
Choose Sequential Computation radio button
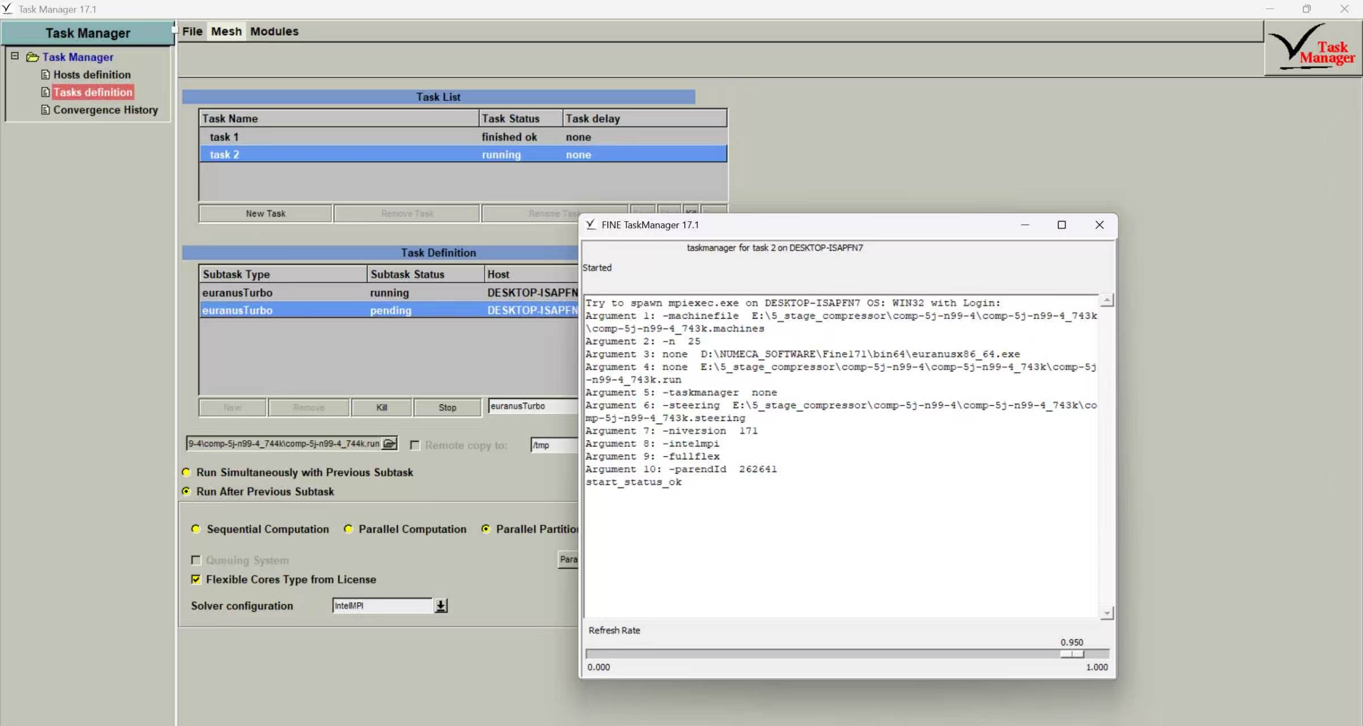pyautogui.click(x=196, y=529)
